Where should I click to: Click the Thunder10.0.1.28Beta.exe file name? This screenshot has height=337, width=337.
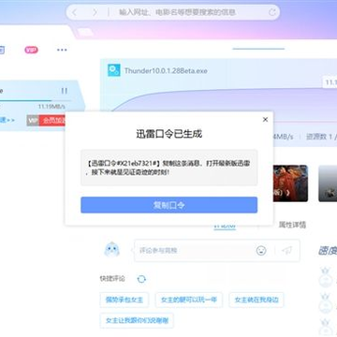point(166,71)
